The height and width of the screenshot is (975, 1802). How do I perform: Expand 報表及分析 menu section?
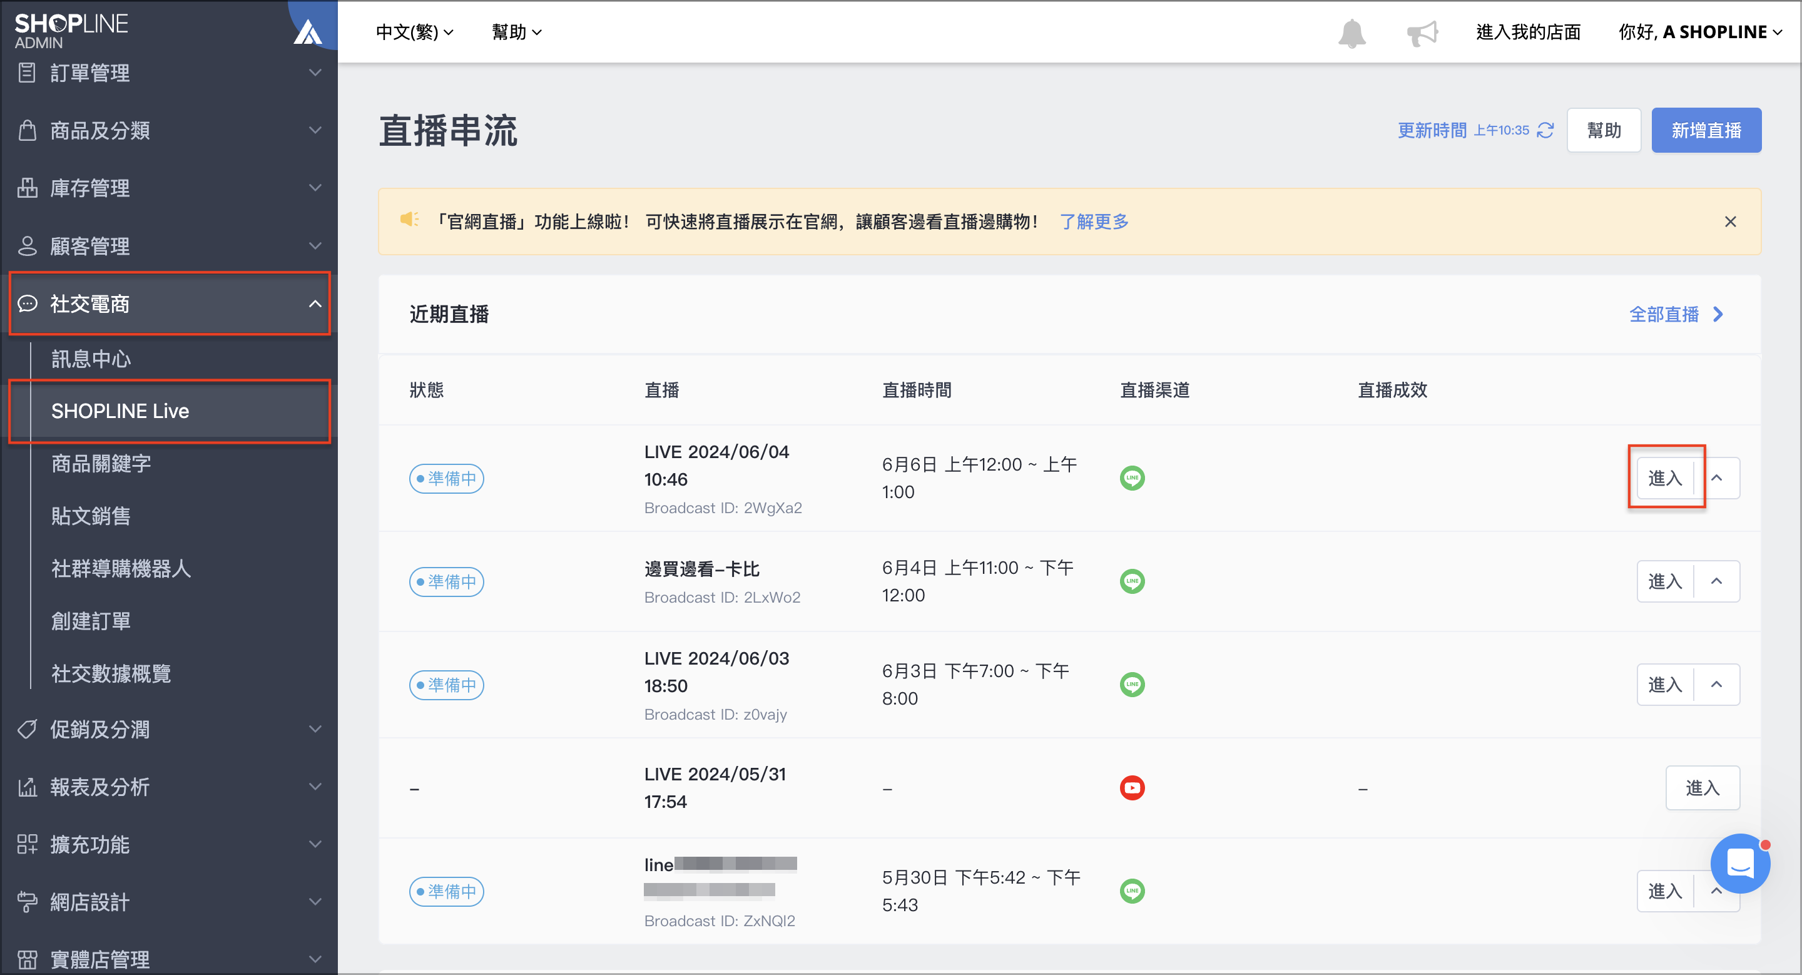[x=315, y=787]
